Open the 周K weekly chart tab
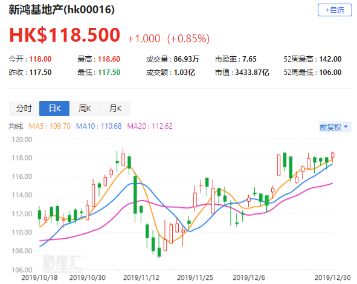The image size is (357, 284). tap(85, 108)
